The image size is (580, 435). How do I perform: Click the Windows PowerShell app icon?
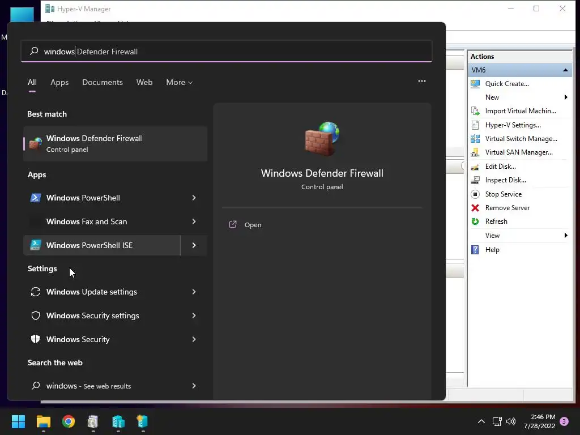tap(36, 198)
